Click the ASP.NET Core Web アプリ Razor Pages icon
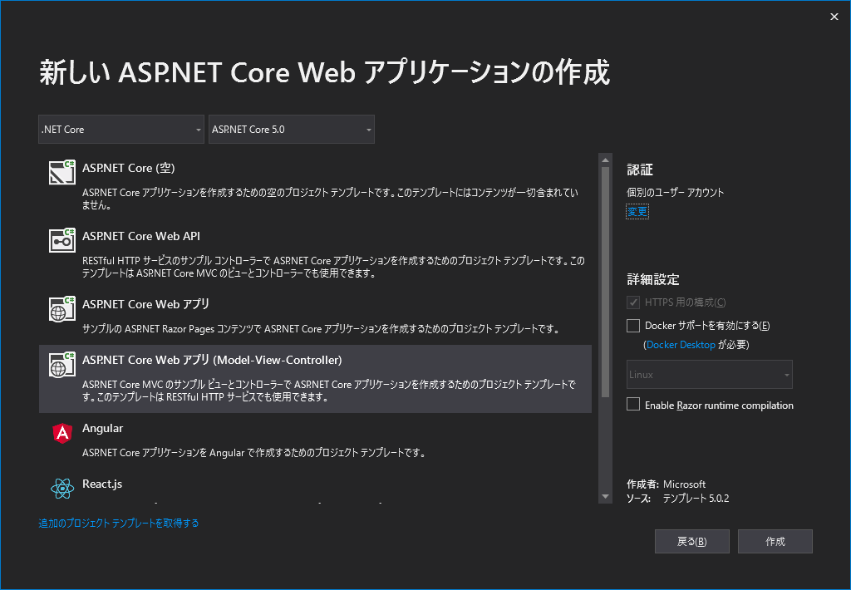Image resolution: width=851 pixels, height=590 pixels. [61, 308]
